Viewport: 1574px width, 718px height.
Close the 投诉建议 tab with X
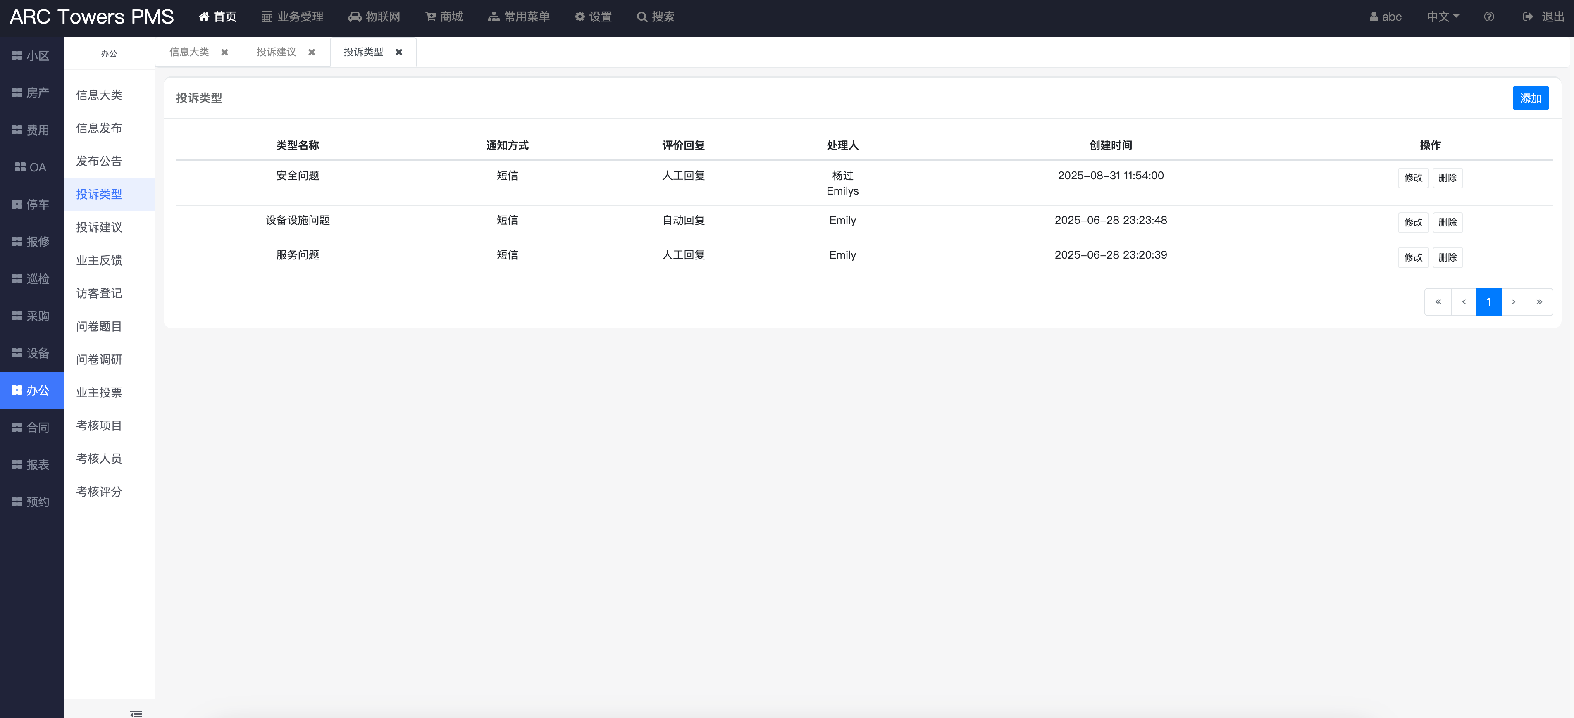click(312, 52)
